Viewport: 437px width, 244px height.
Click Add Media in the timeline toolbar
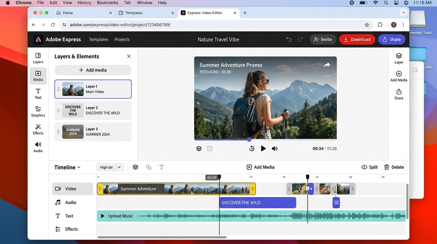[x=260, y=167]
